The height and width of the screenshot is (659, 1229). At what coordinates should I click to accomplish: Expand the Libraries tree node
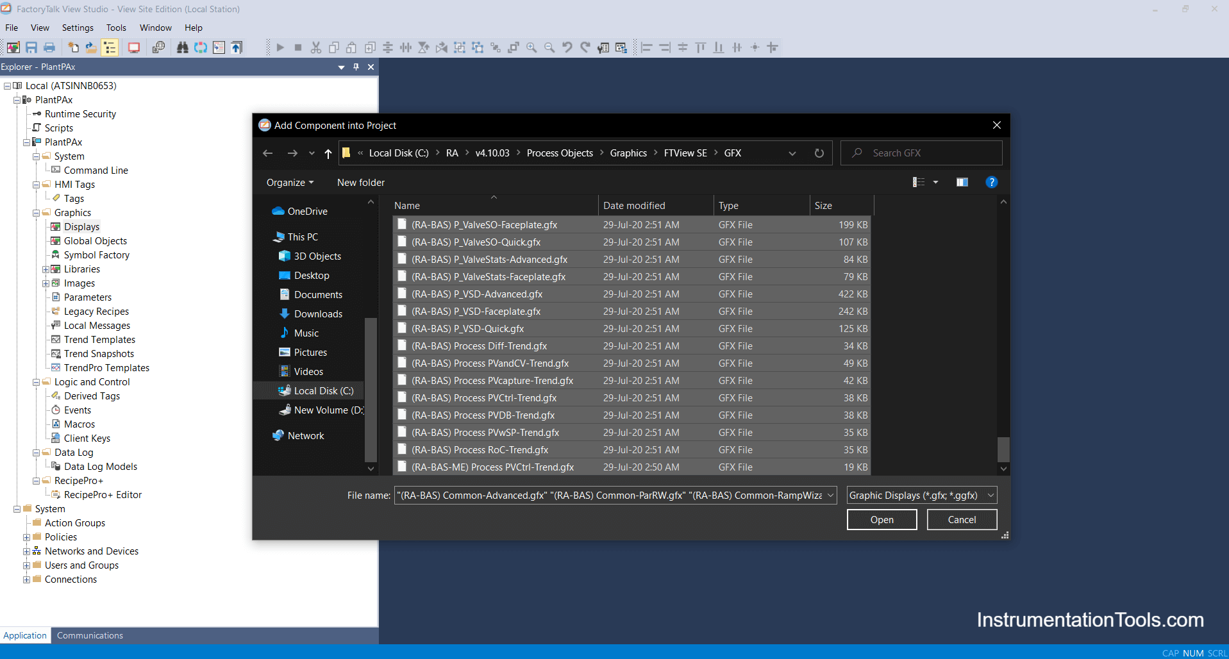46,269
